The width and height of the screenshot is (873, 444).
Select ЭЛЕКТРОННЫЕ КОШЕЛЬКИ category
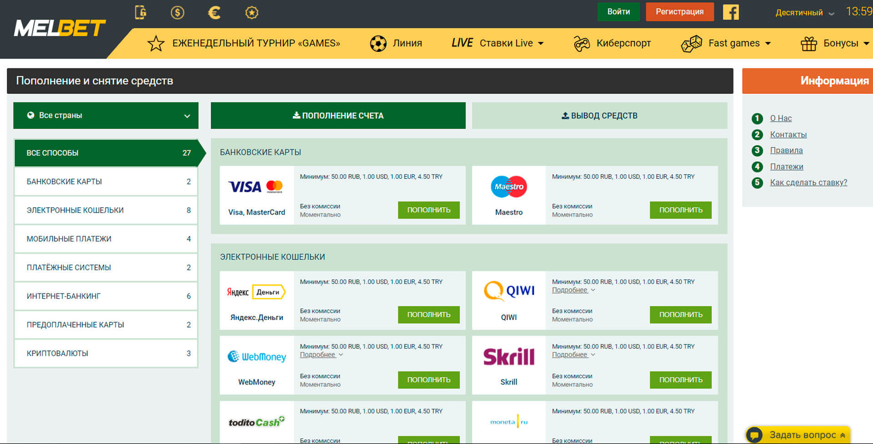106,210
